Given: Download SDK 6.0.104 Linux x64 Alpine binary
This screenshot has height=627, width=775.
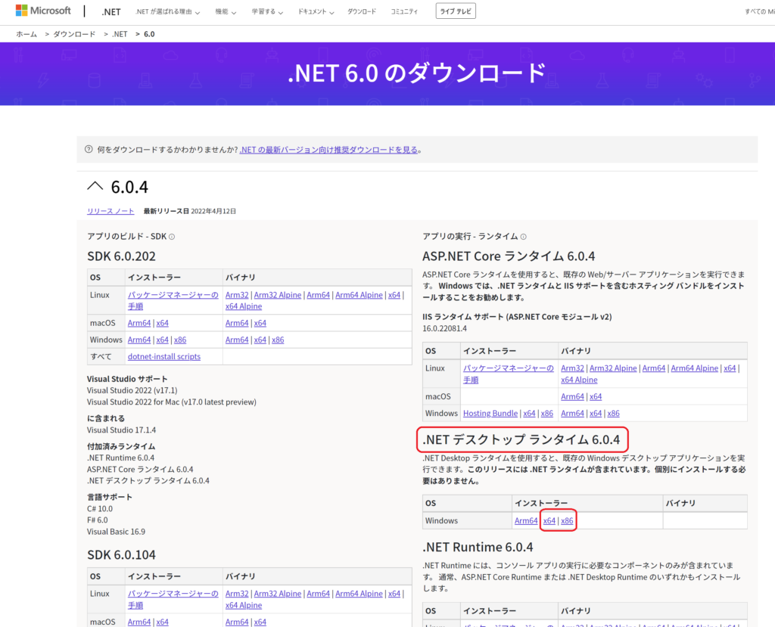Looking at the screenshot, I should tap(244, 605).
